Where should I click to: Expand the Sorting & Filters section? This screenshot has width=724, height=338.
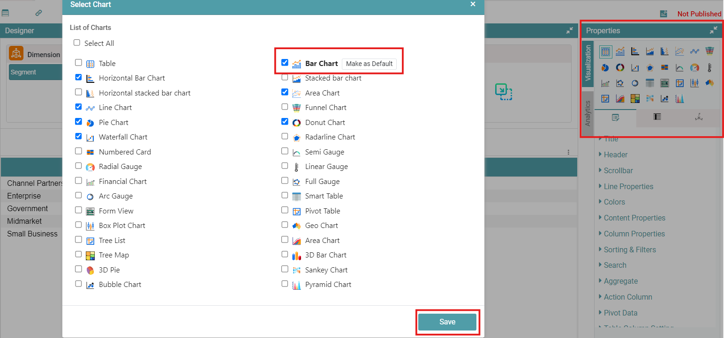pos(629,250)
